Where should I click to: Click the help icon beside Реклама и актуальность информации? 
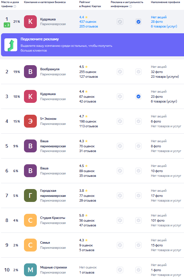(131, 6)
